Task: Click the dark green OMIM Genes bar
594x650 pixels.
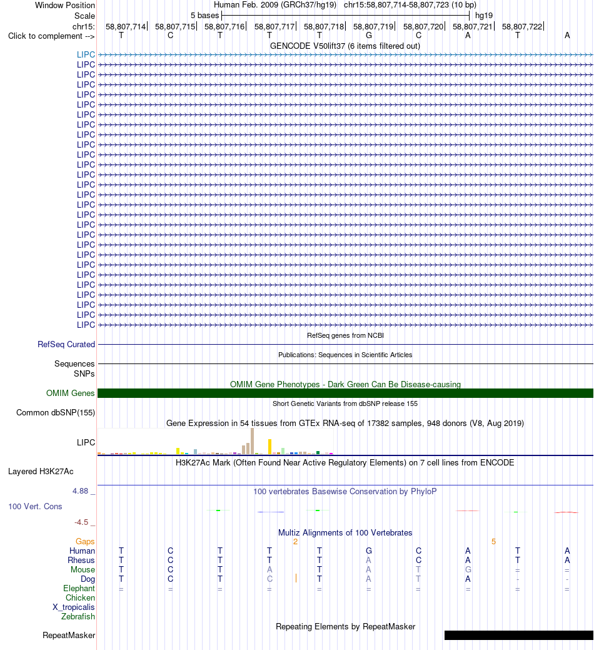Action: pos(345,394)
